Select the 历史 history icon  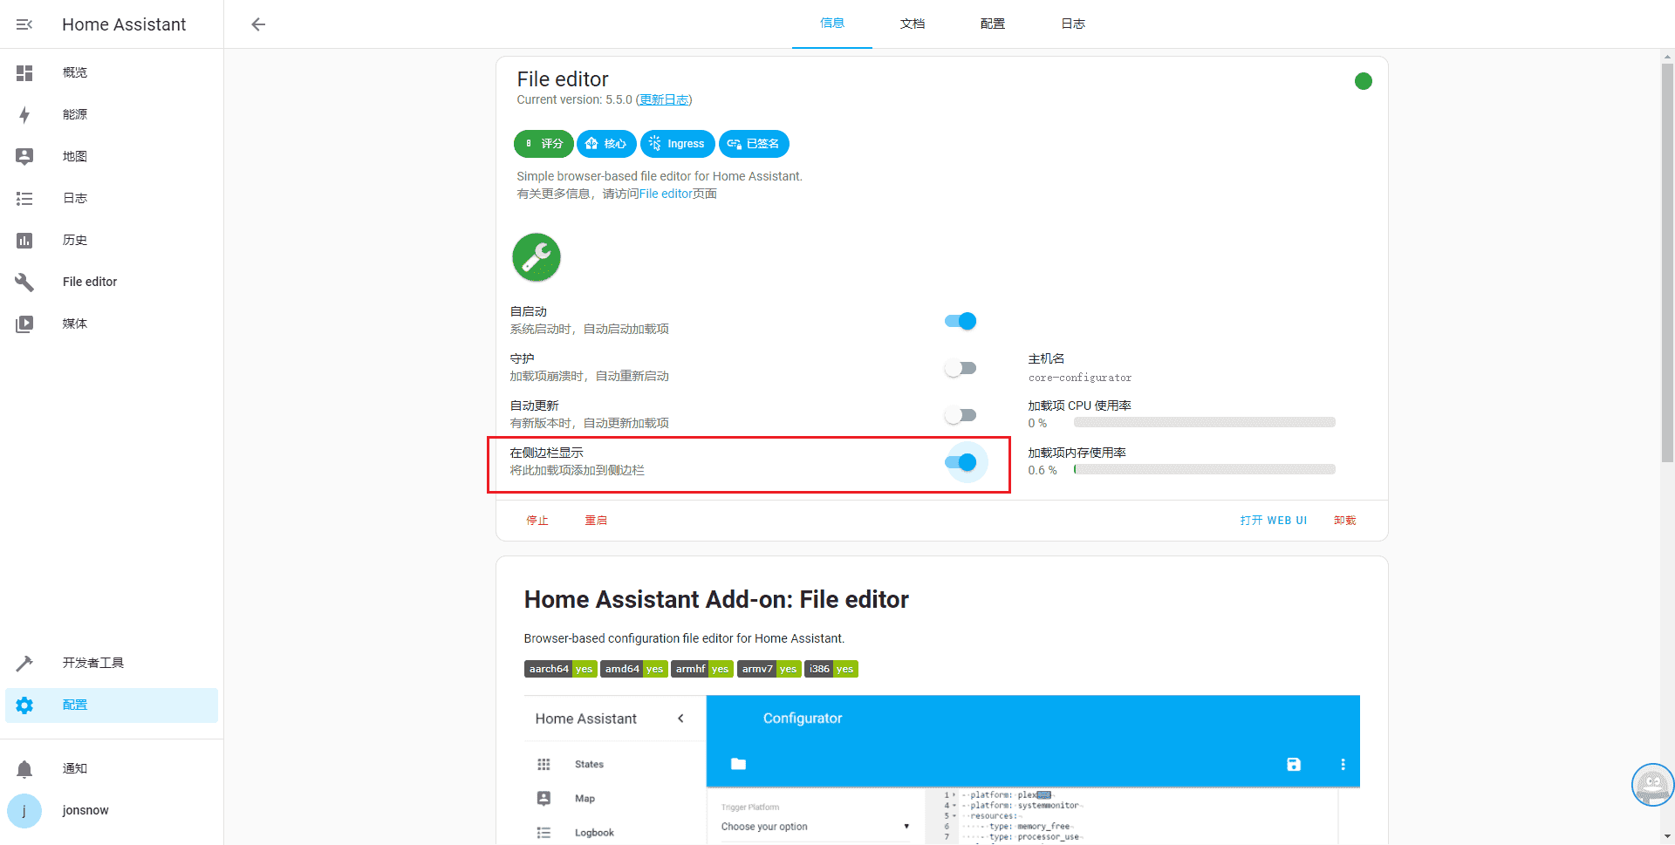click(x=24, y=240)
